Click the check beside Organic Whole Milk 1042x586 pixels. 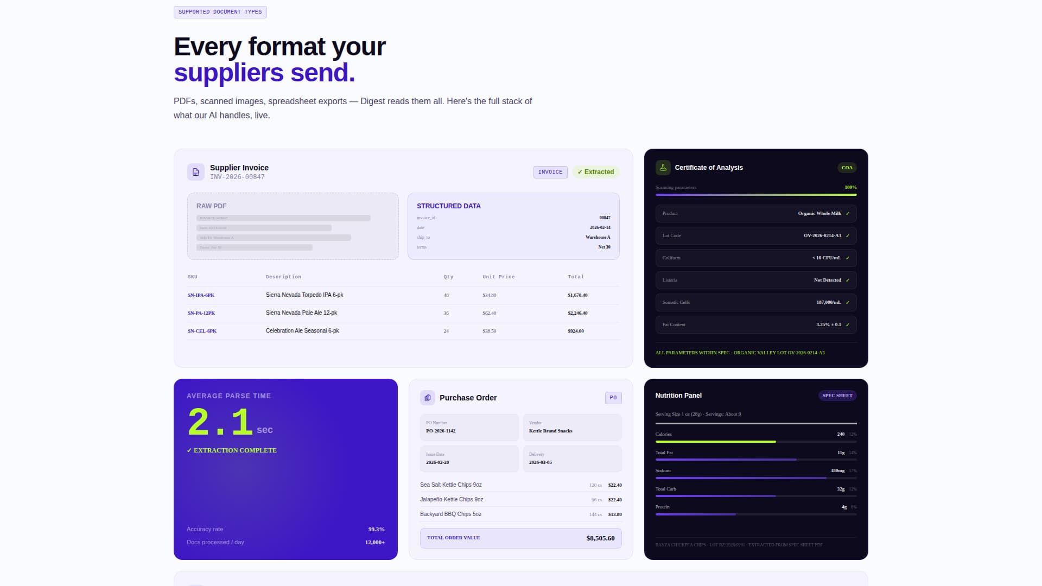point(848,213)
